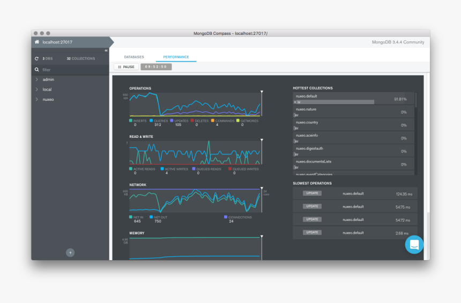Switch to the Databases tab
The width and height of the screenshot is (461, 303).
pos(134,57)
